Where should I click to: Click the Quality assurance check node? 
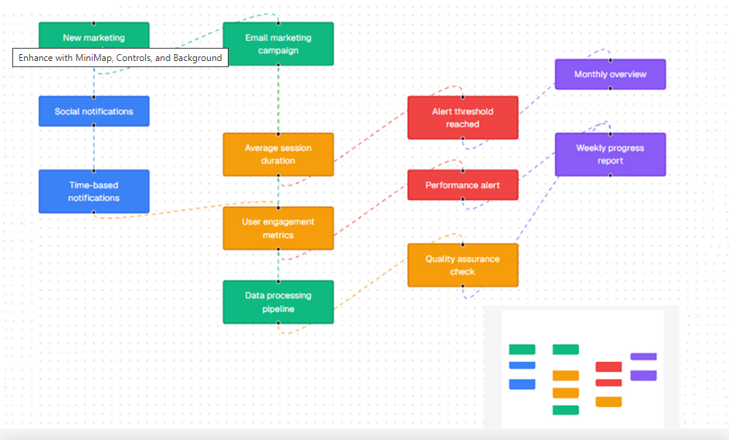pos(463,266)
